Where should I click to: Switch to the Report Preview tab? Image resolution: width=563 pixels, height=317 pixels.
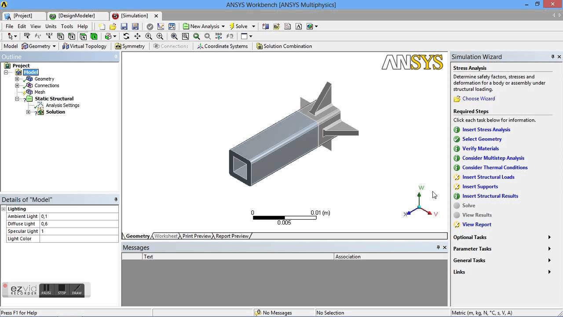[x=232, y=236]
